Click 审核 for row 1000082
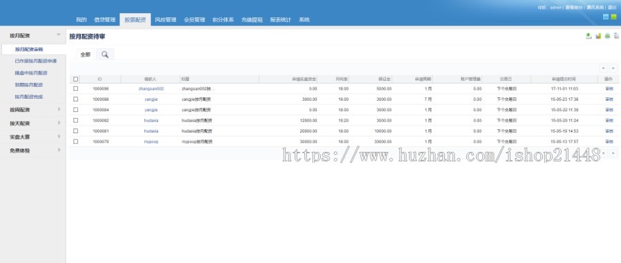This screenshot has width=621, height=263. pos(609,120)
